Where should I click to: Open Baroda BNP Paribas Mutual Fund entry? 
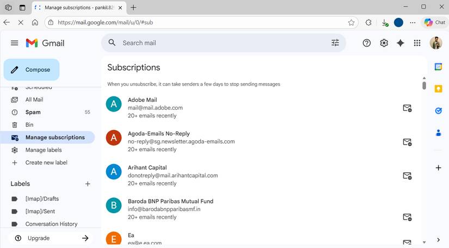click(x=261, y=209)
